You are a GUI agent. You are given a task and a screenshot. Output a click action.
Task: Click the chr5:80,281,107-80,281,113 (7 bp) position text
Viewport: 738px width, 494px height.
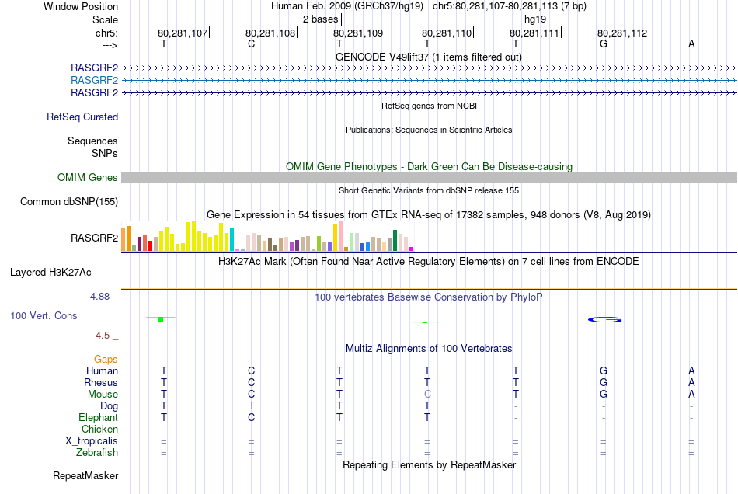(510, 6)
